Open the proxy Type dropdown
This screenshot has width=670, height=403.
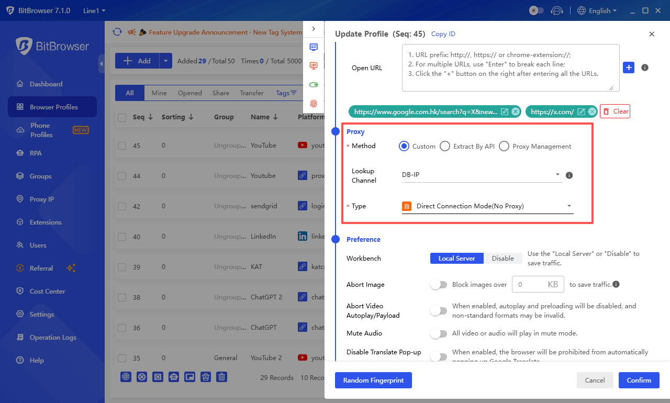tap(487, 206)
